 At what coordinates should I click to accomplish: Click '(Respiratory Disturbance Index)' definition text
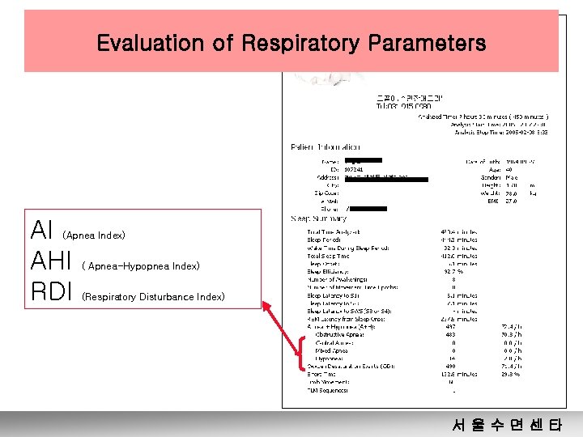[153, 297]
